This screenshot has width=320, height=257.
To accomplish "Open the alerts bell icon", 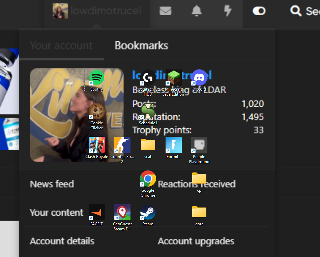I will point(197,11).
